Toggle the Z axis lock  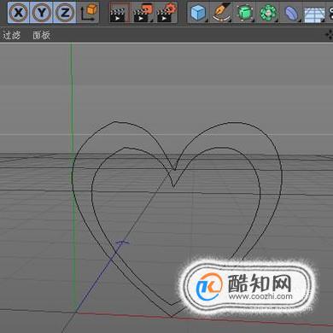click(x=65, y=12)
